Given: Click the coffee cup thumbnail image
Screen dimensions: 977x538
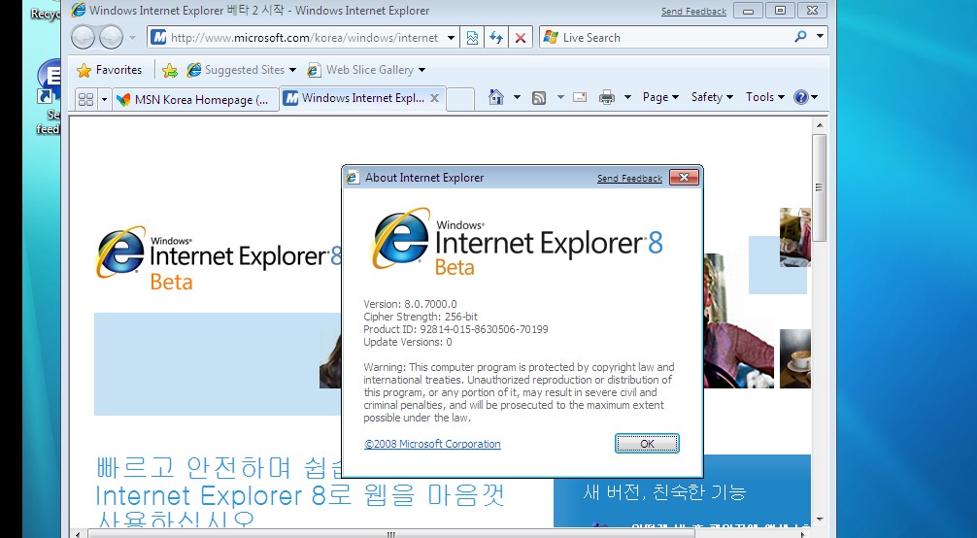Looking at the screenshot, I should (795, 358).
